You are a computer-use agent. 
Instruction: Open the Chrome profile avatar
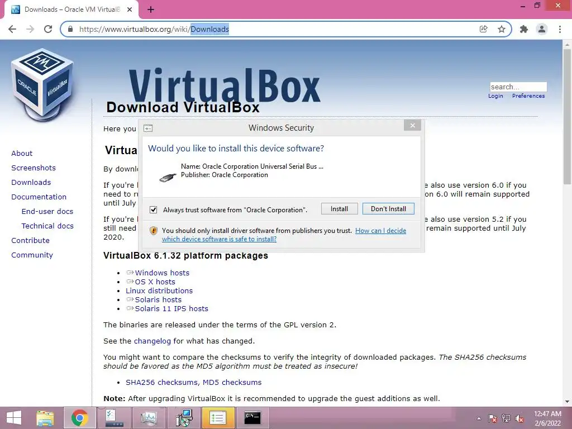click(x=542, y=29)
